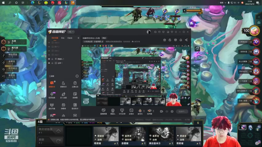
Task: Open stream settings gear icon
Action: coord(172,111)
